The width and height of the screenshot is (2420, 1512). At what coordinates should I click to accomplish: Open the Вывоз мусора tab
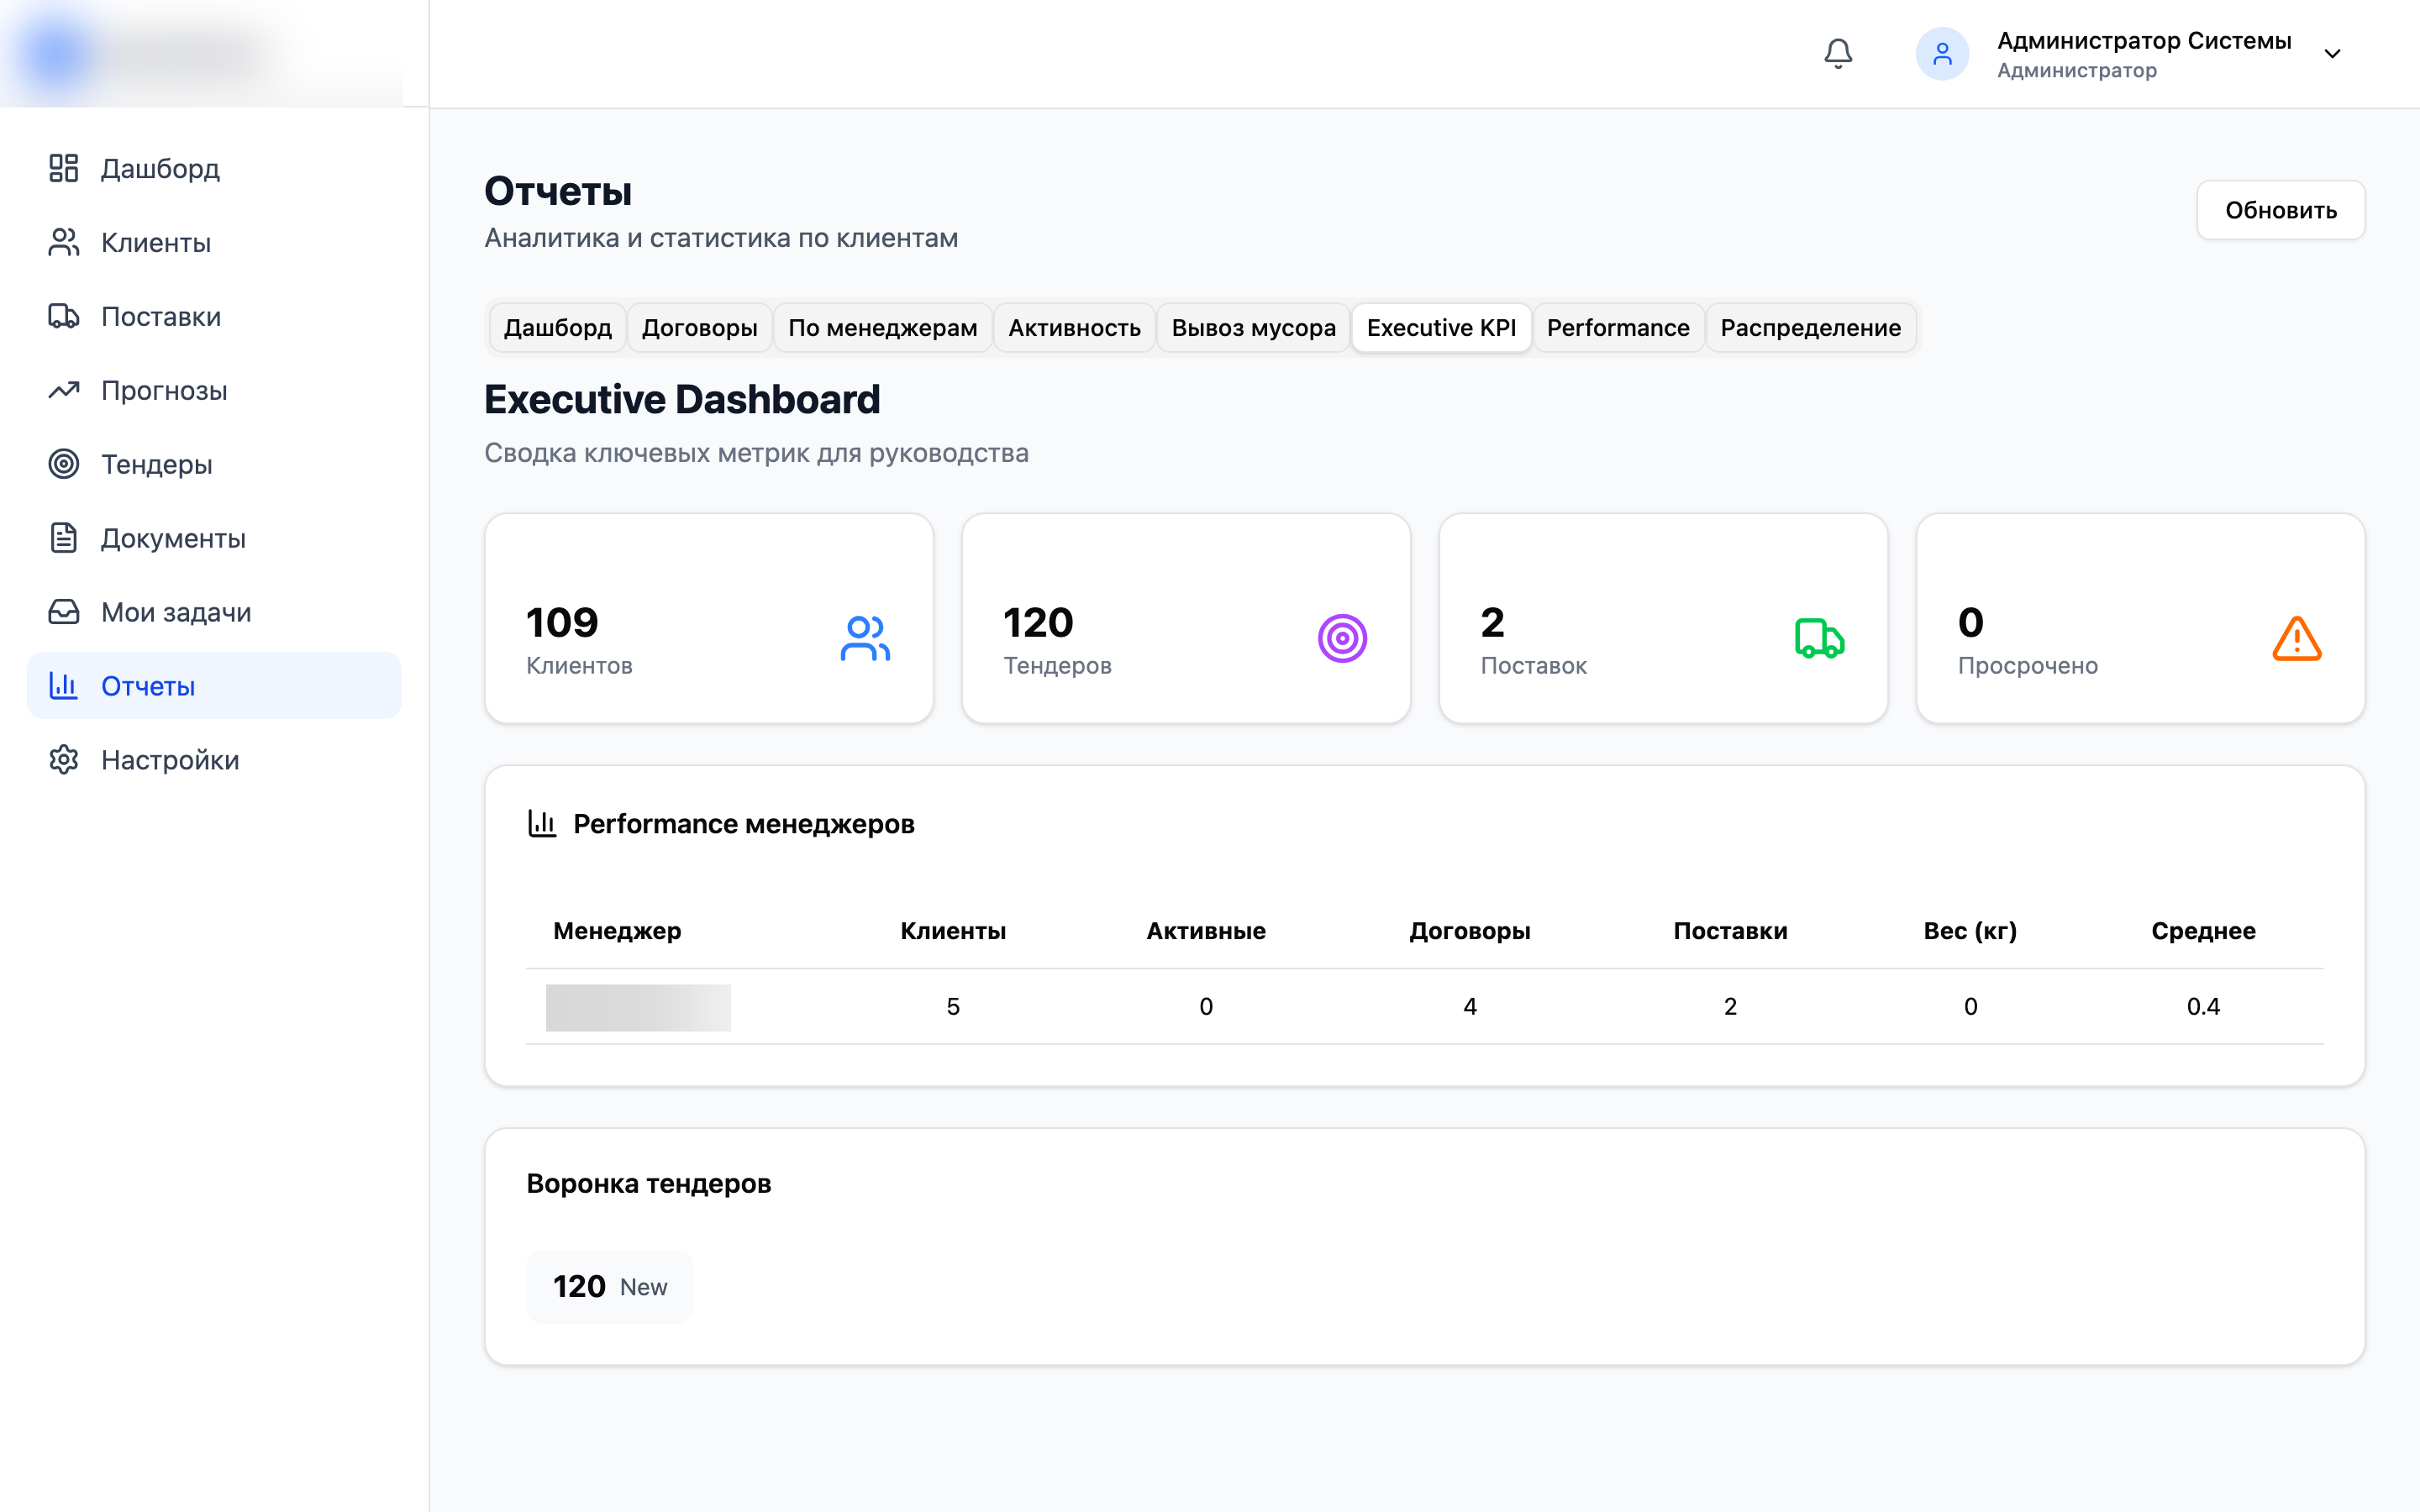1253,328
